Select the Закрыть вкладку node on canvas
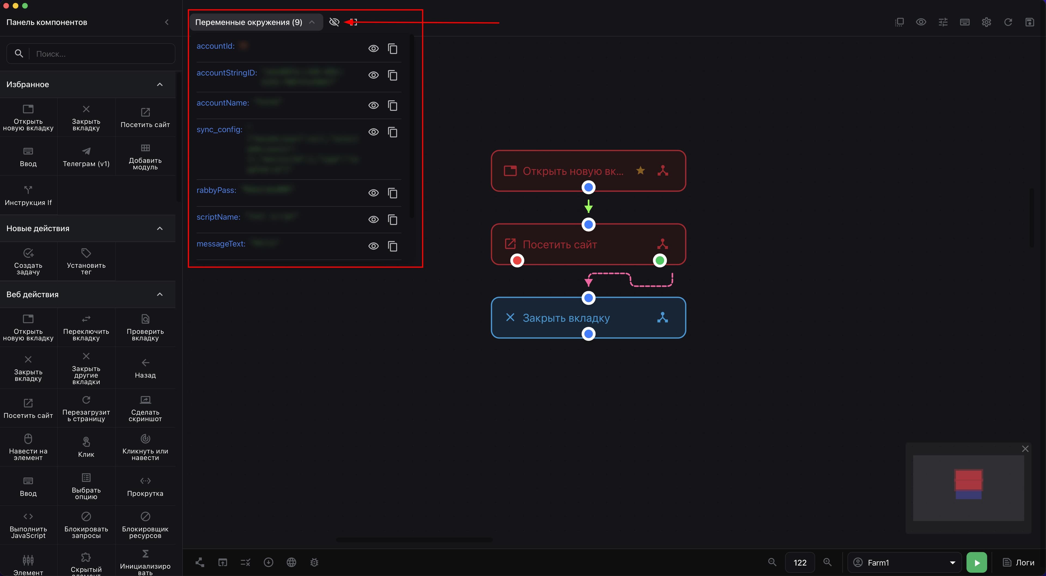Image resolution: width=1046 pixels, height=576 pixels. tap(588, 318)
